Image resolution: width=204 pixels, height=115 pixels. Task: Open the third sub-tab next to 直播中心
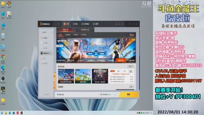76,35
